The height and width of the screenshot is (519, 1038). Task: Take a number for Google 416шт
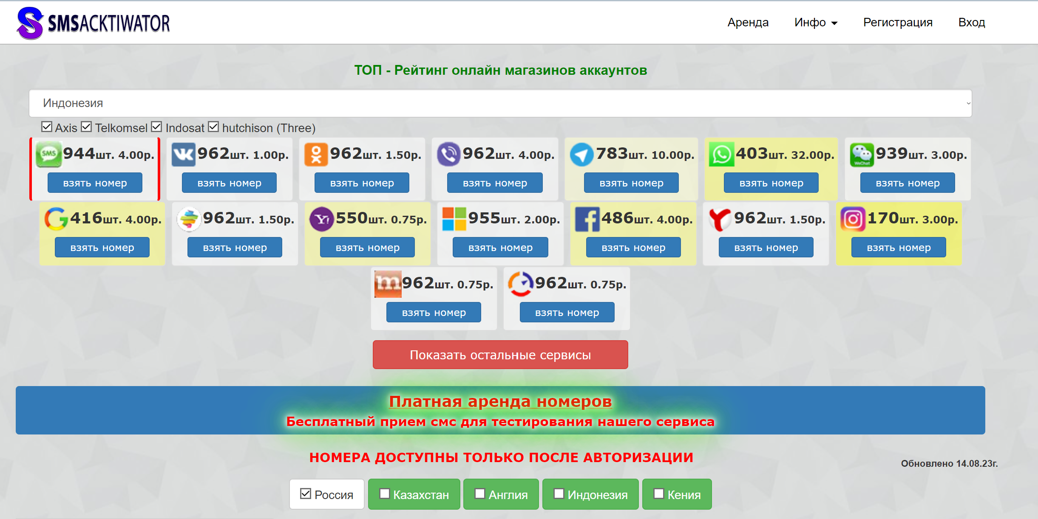pos(102,248)
